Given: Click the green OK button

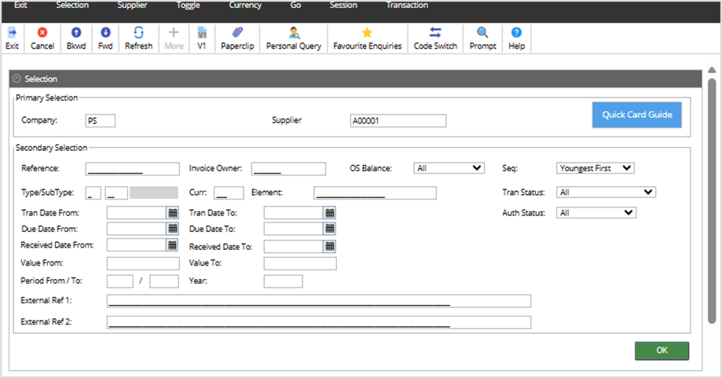Looking at the screenshot, I should pos(662,350).
